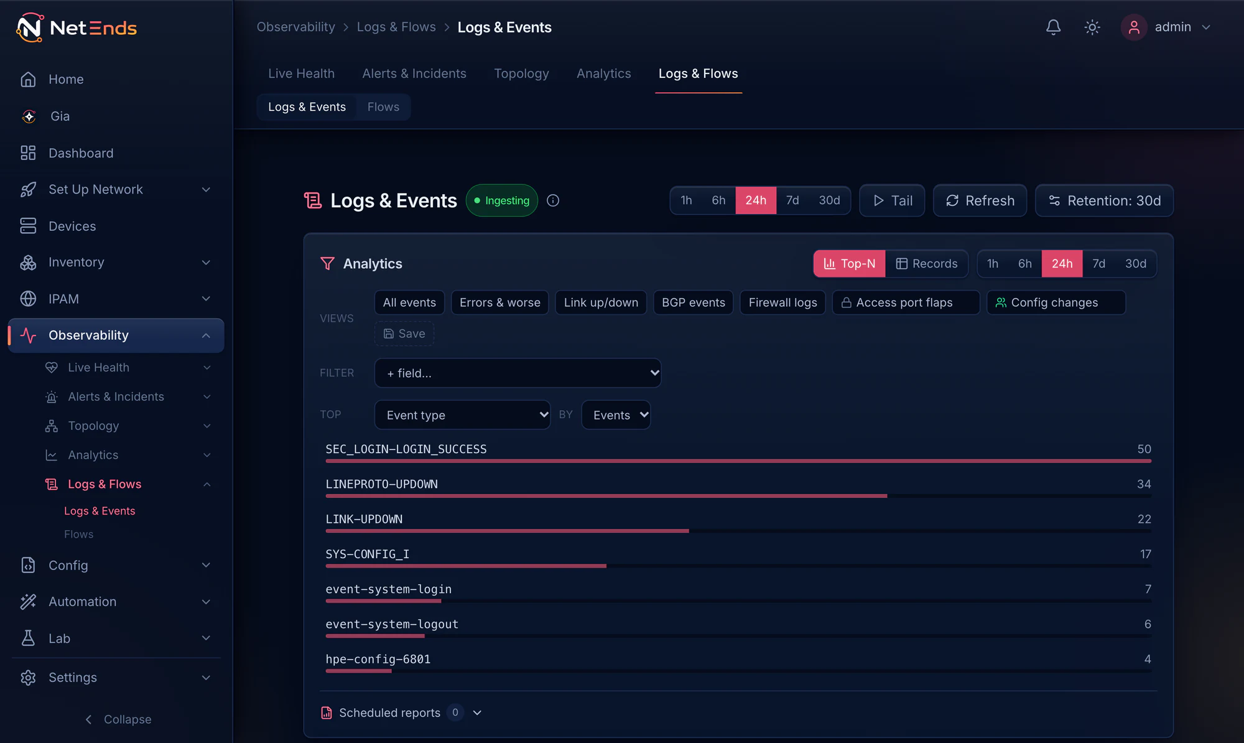This screenshot has height=743, width=1244.
Task: Toggle light theme sun icon
Action: 1092,27
